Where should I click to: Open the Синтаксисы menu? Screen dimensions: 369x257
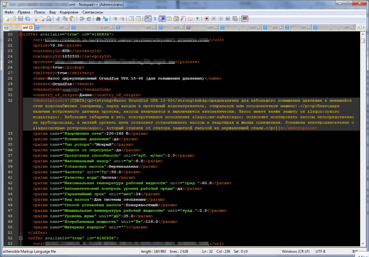93,12
